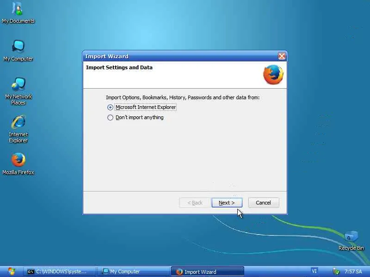The width and height of the screenshot is (370, 277).
Task: Click the VI language indicator in tray
Action: 314,271
